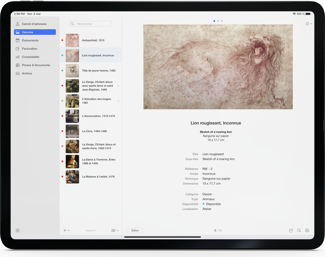The image size is (325, 257).
Task: Open the Comptabilité section
Action: point(30,57)
